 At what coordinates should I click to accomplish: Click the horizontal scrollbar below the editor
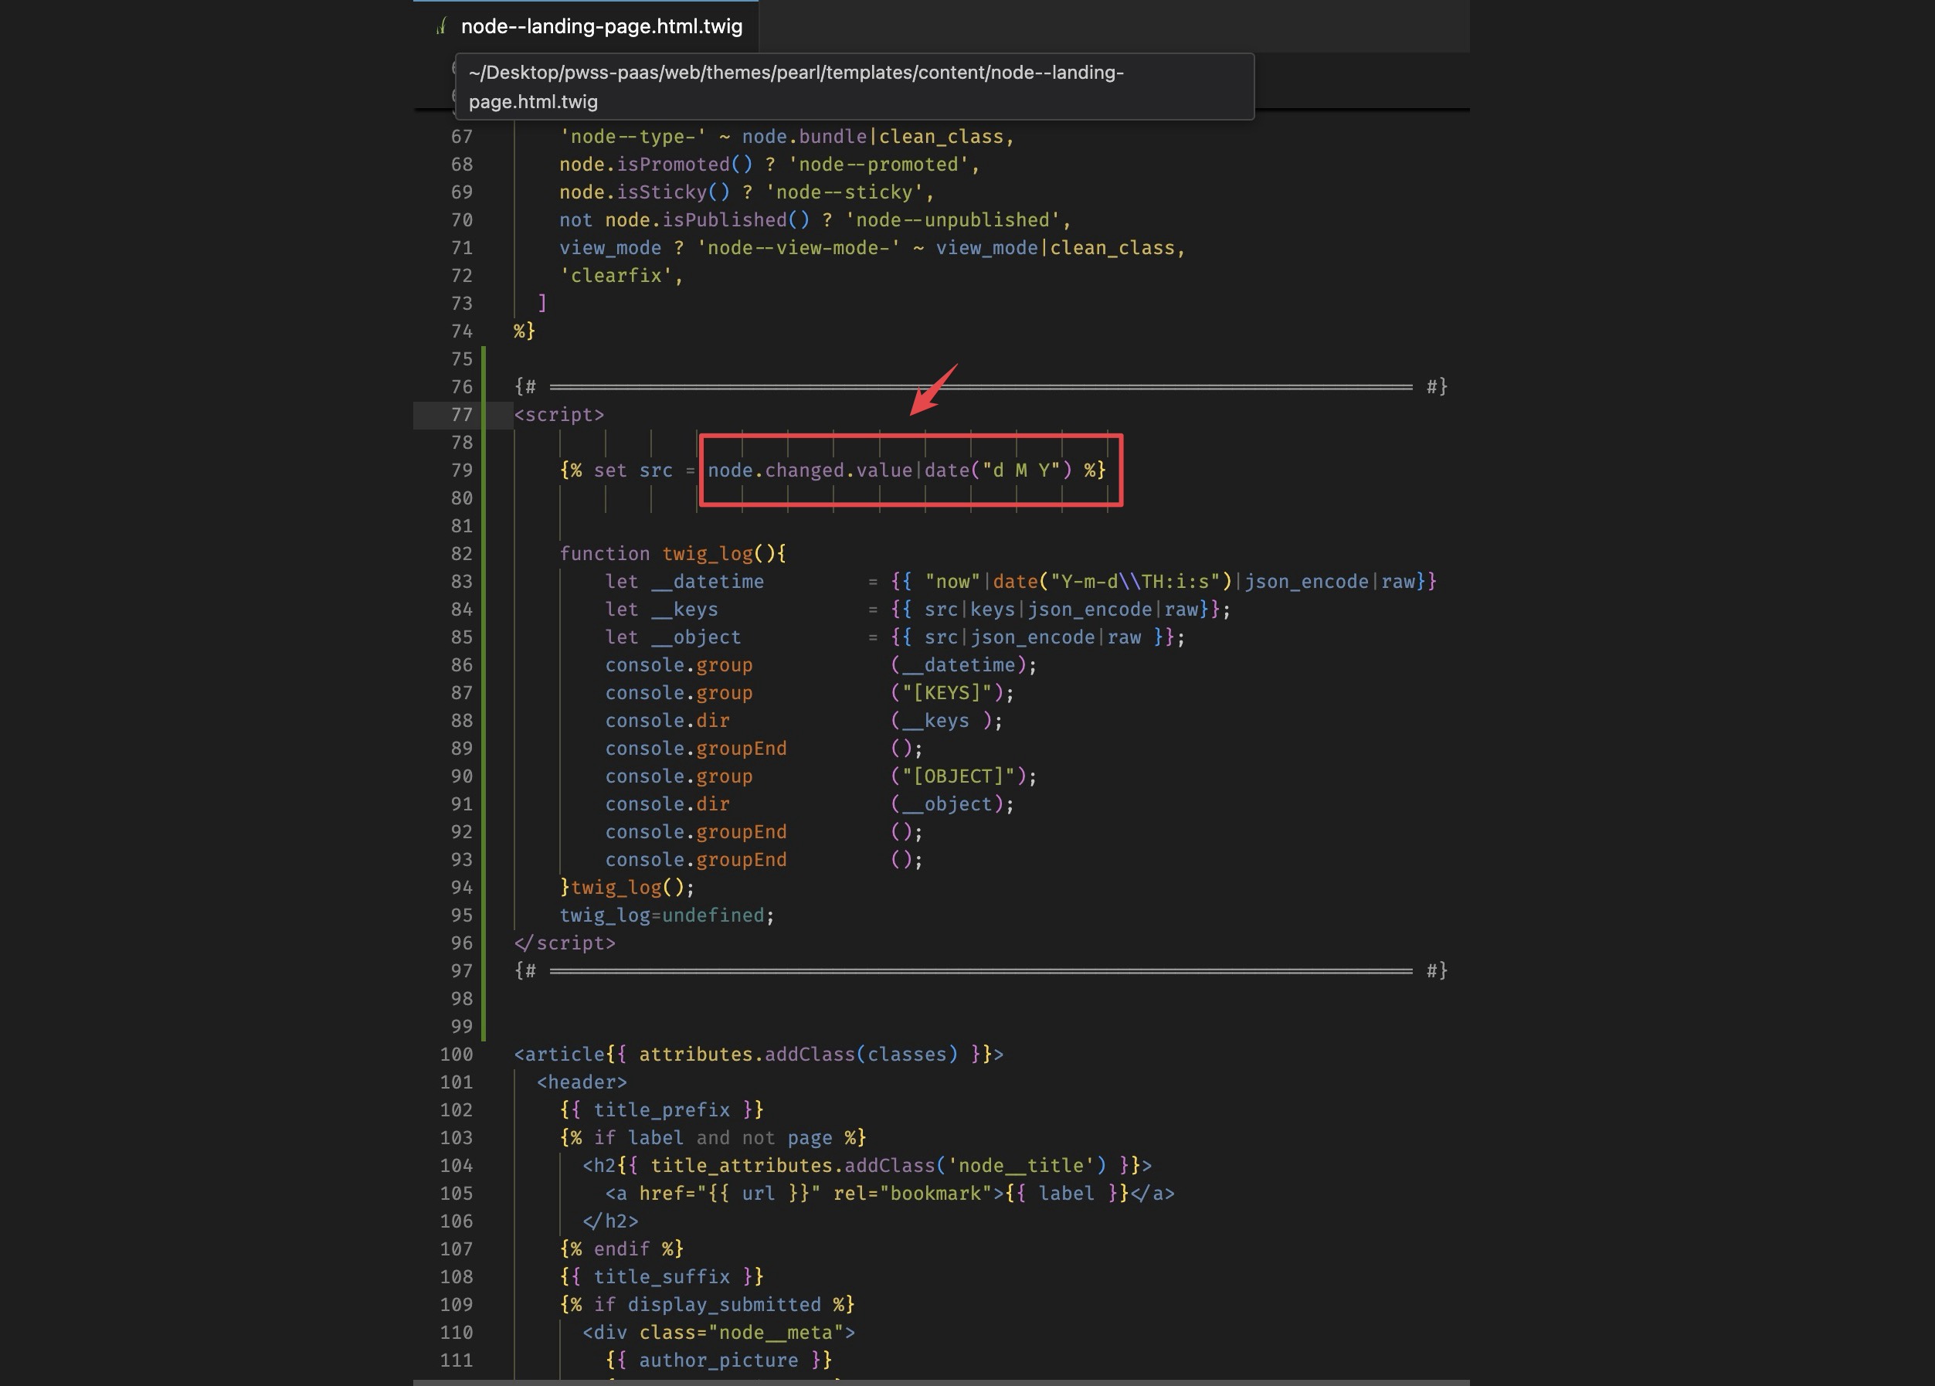coord(941,1381)
